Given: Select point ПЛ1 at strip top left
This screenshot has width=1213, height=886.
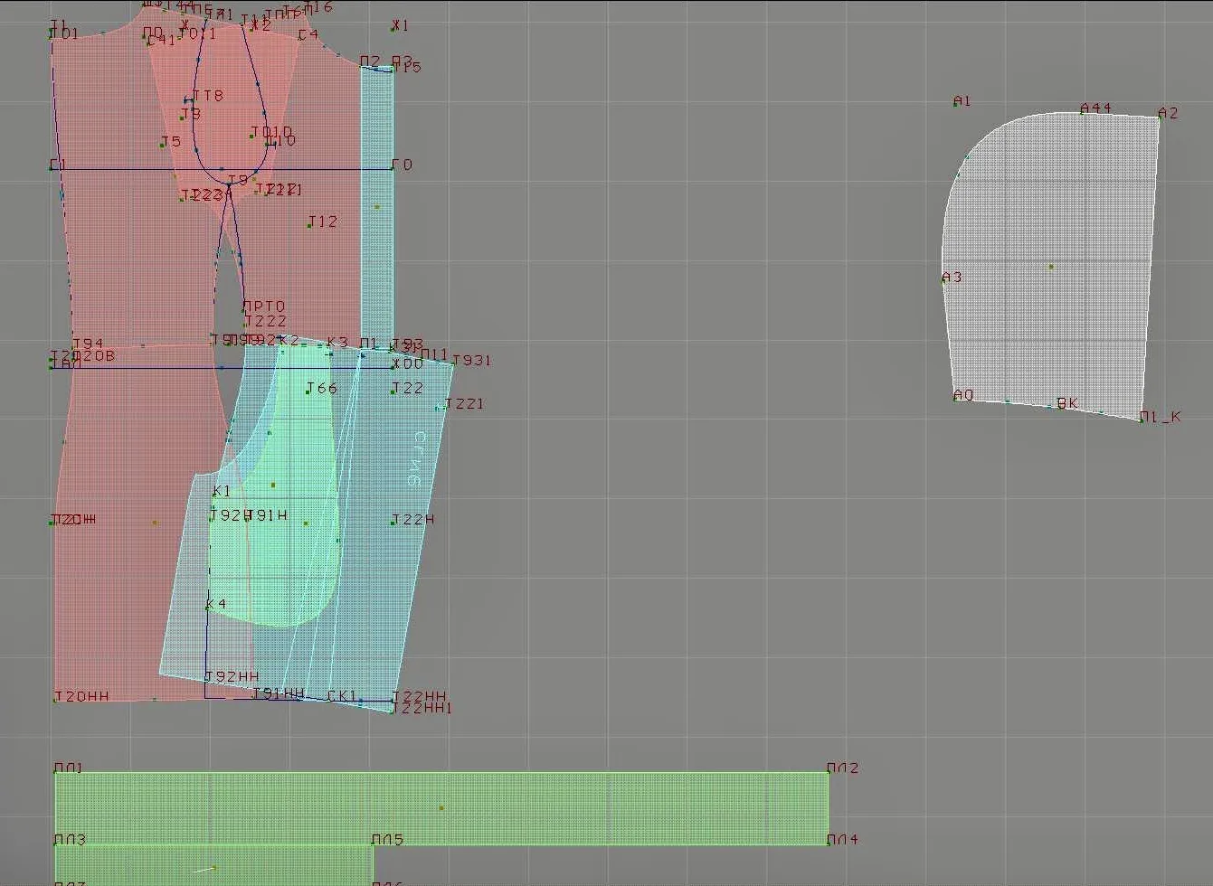Looking at the screenshot, I should click(x=68, y=768).
